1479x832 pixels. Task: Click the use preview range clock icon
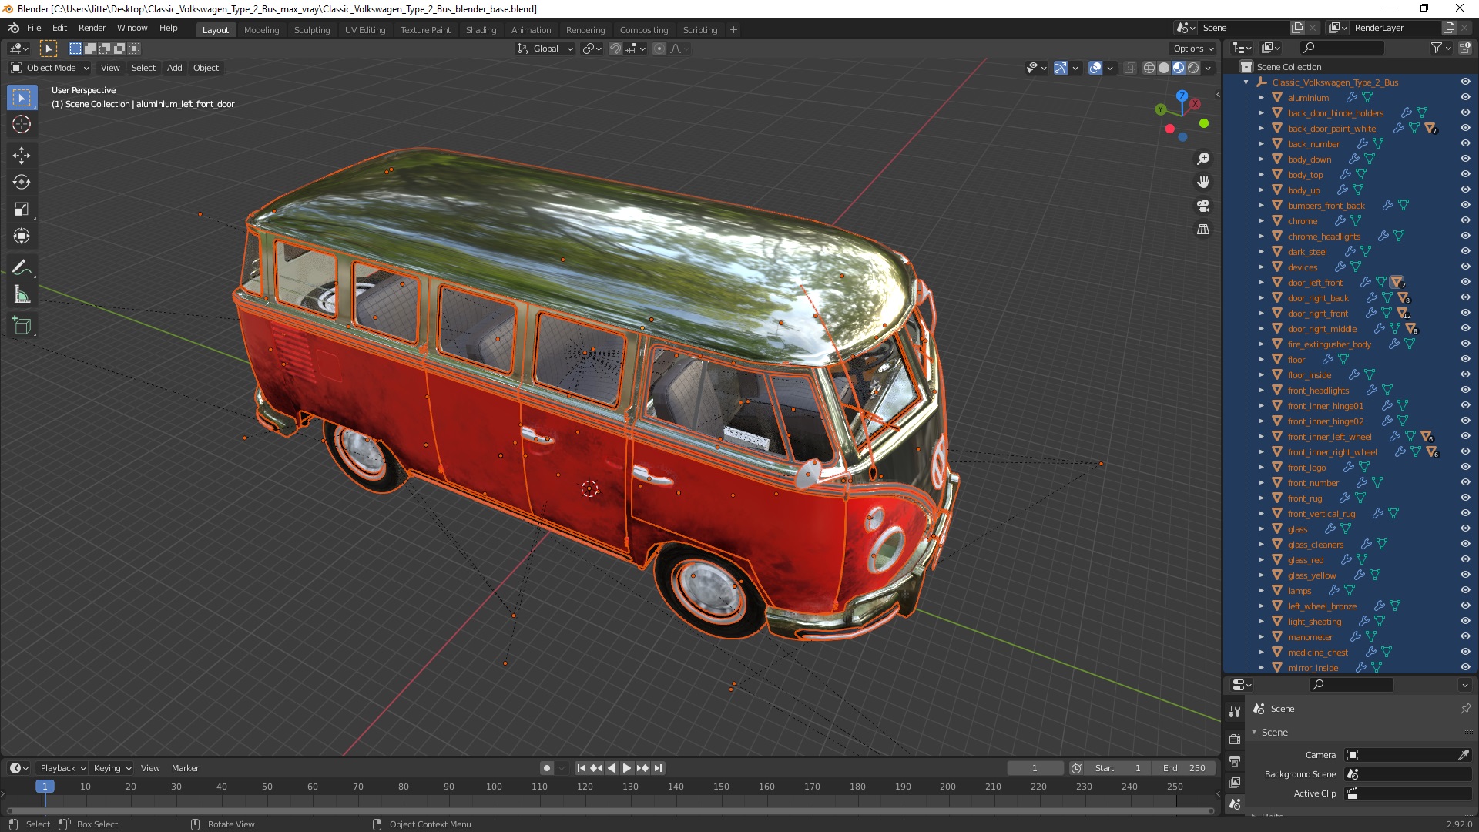click(x=1076, y=768)
